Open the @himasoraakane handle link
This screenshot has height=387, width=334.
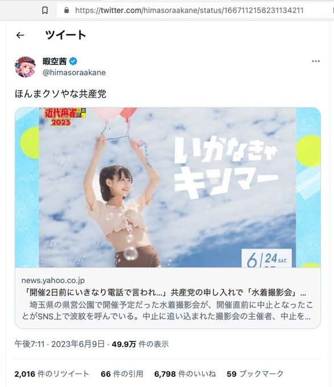(x=74, y=73)
